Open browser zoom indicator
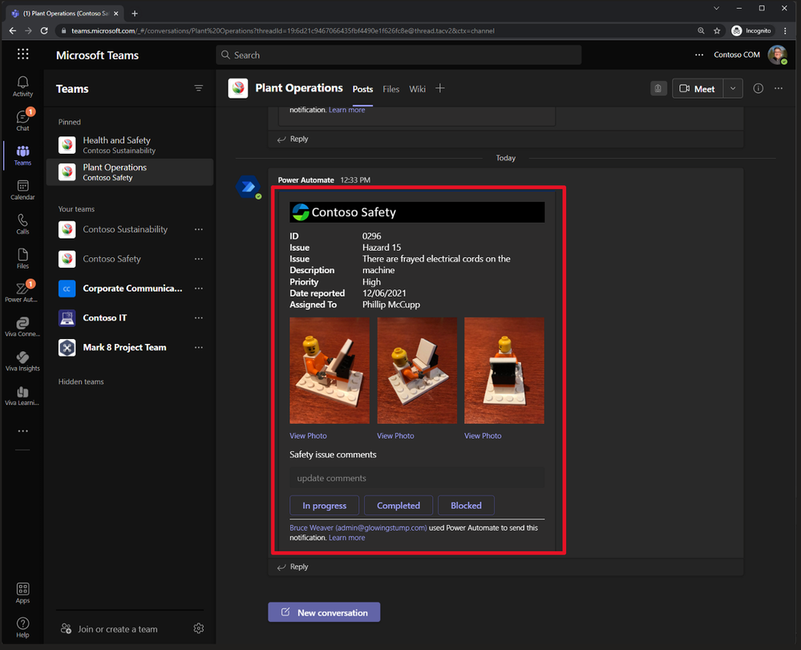 tap(701, 30)
